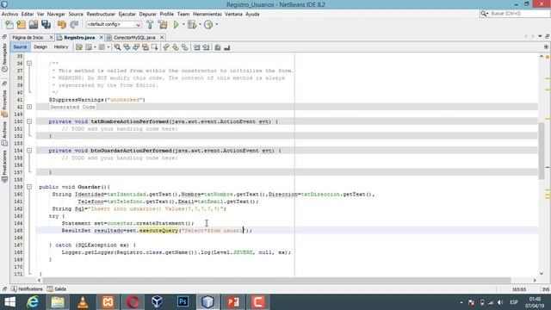Screen dimensions: 551x310
Task: Collapse the comment fold at line 36
Action: (29, 63)
